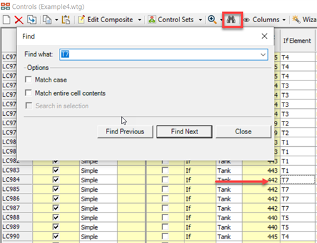Select row header LC990

coord(17,237)
